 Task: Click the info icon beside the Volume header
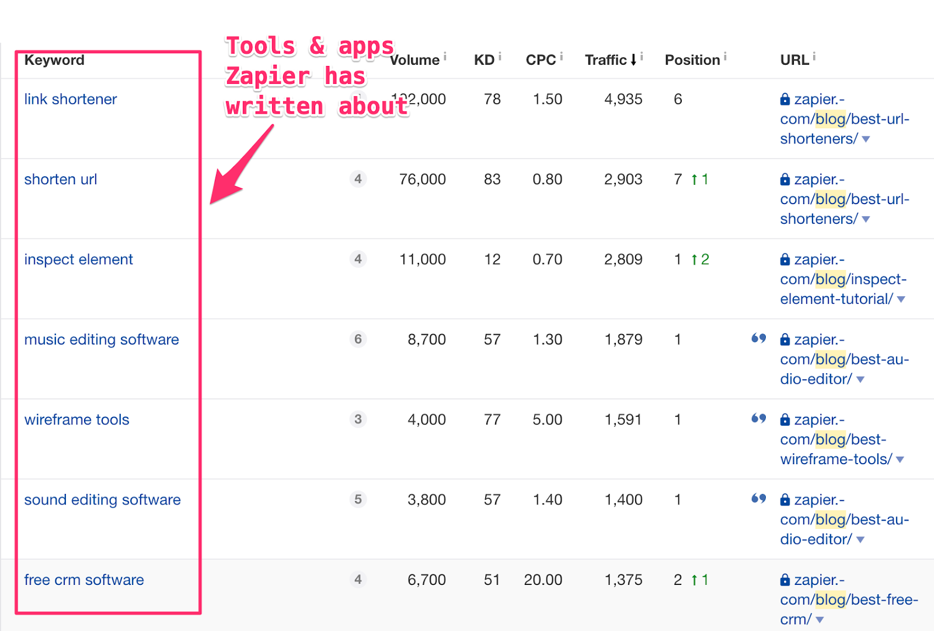click(445, 57)
